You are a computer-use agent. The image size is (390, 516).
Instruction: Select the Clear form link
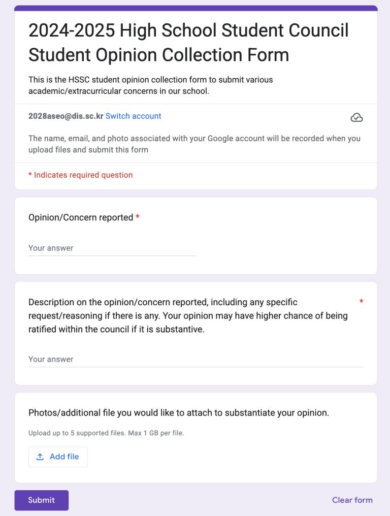(352, 500)
